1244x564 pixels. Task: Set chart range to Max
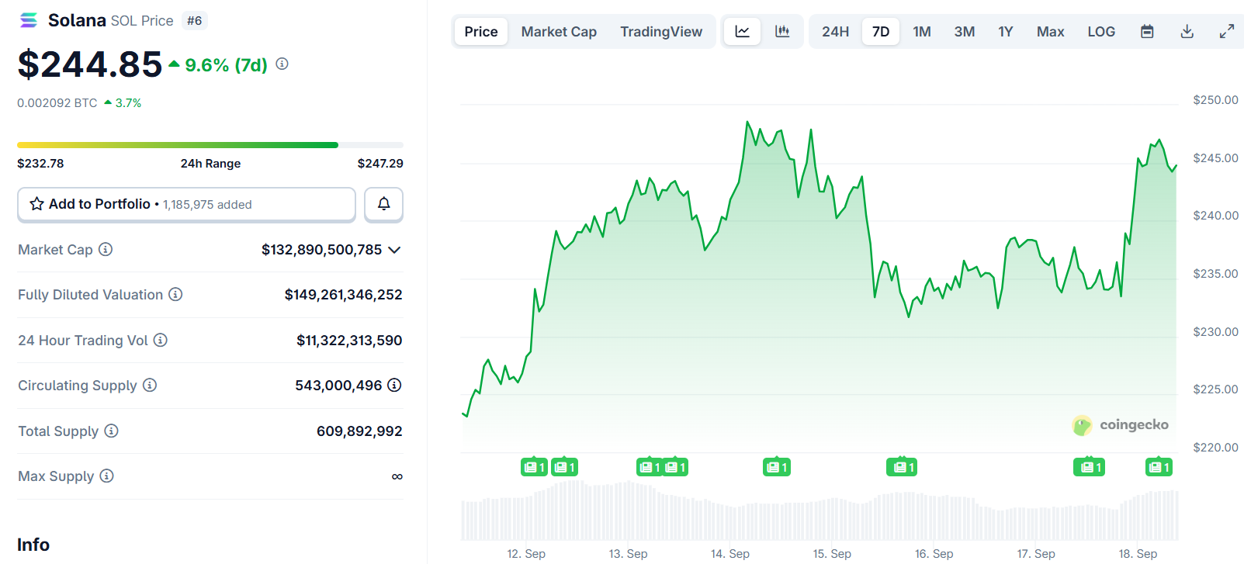click(x=1050, y=32)
